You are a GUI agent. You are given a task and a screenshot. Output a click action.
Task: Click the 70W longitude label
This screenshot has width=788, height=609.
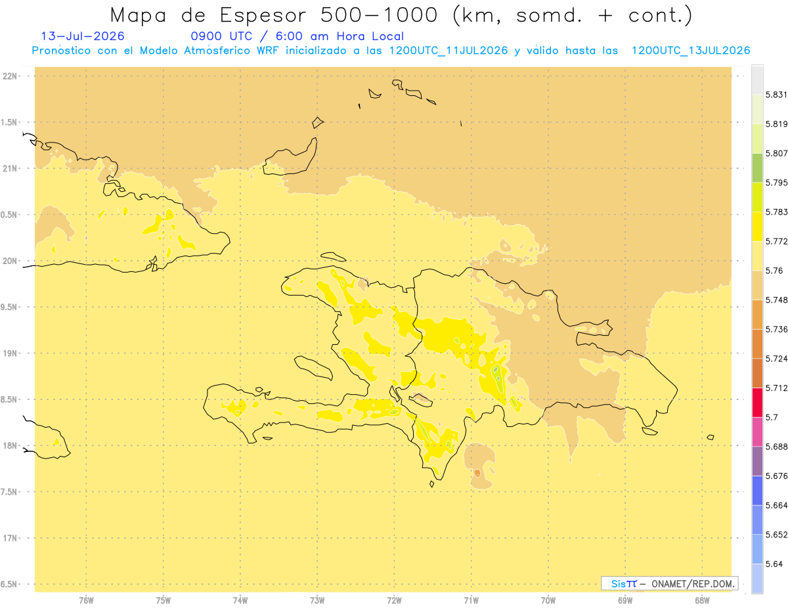tap(548, 600)
